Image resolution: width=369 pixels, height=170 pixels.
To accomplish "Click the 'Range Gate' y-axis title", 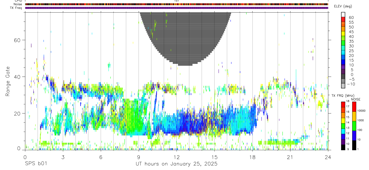I will [8, 81].
